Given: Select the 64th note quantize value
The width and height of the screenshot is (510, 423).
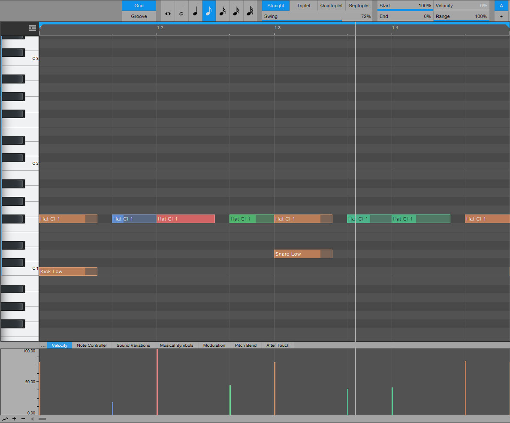Looking at the screenshot, I should click(x=250, y=11).
